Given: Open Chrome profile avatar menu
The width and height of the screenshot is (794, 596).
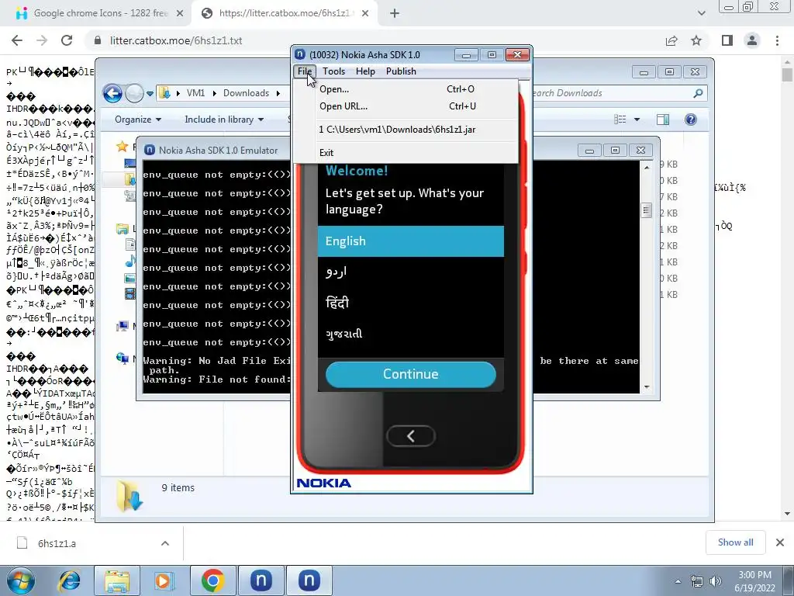Looking at the screenshot, I should 752,40.
